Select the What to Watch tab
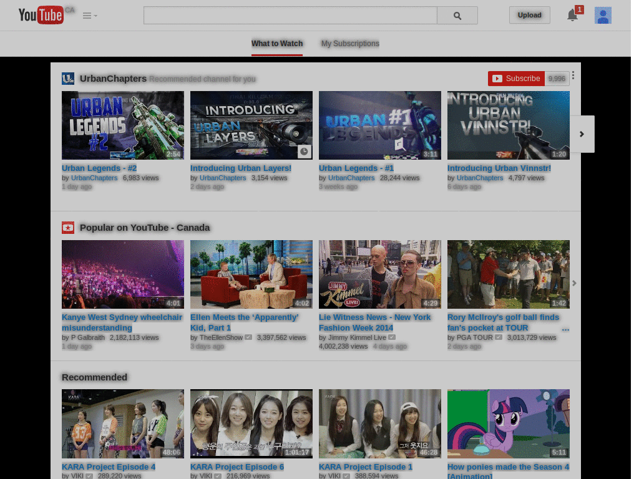The width and height of the screenshot is (639, 479). pyautogui.click(x=277, y=44)
